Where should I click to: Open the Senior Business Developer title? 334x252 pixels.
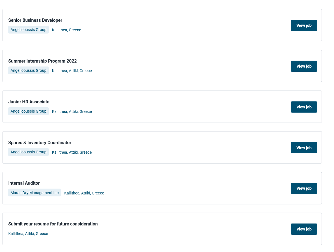coord(35,20)
